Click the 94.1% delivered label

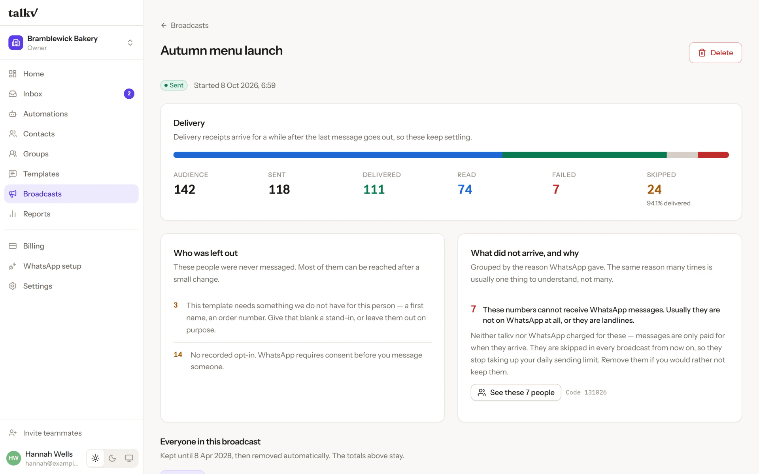click(668, 203)
